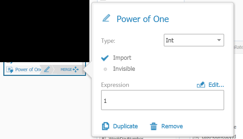Toggle the Import checkmark
This screenshot has height=139, width=243.
pos(105,58)
